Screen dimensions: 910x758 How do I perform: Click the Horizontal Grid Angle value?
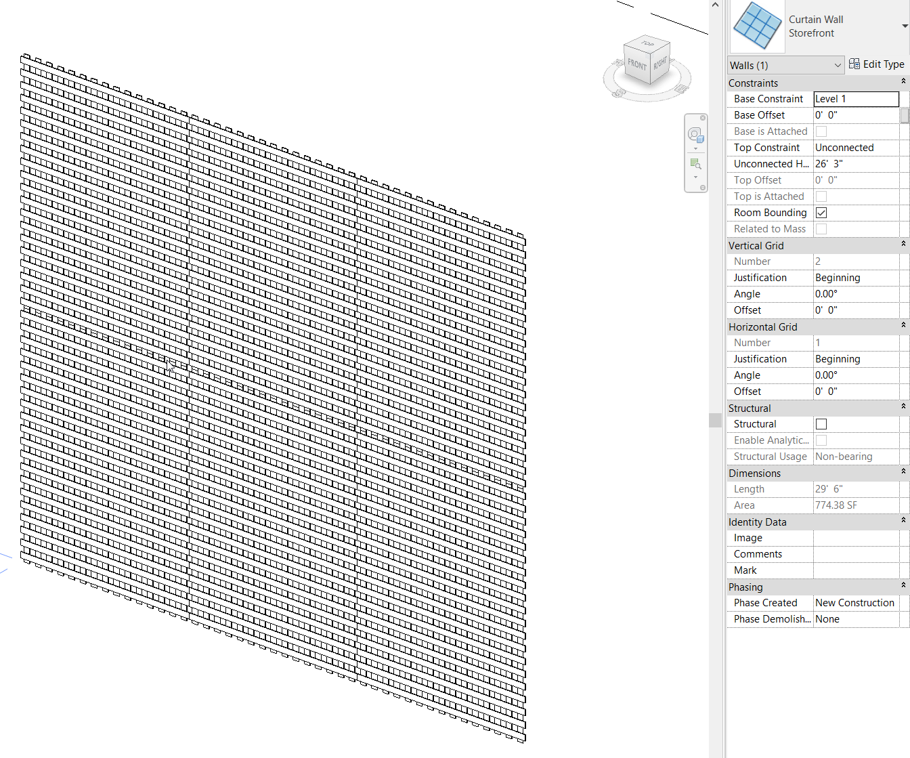[857, 375]
